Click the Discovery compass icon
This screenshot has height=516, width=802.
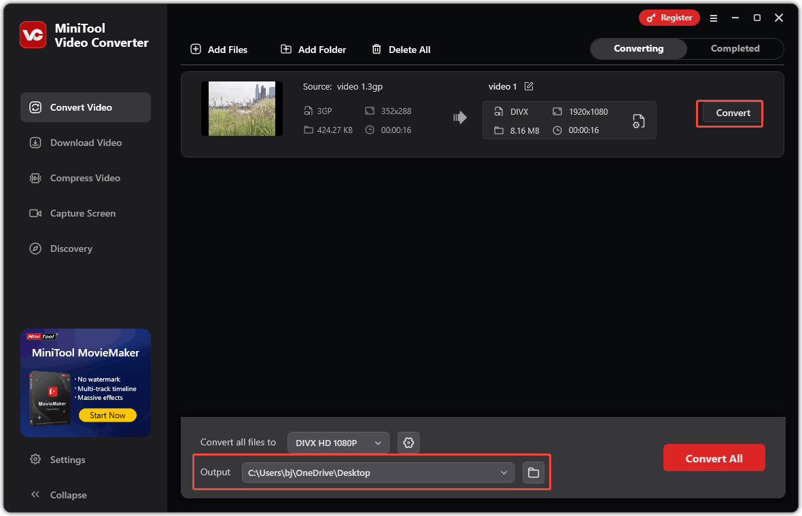pos(35,248)
